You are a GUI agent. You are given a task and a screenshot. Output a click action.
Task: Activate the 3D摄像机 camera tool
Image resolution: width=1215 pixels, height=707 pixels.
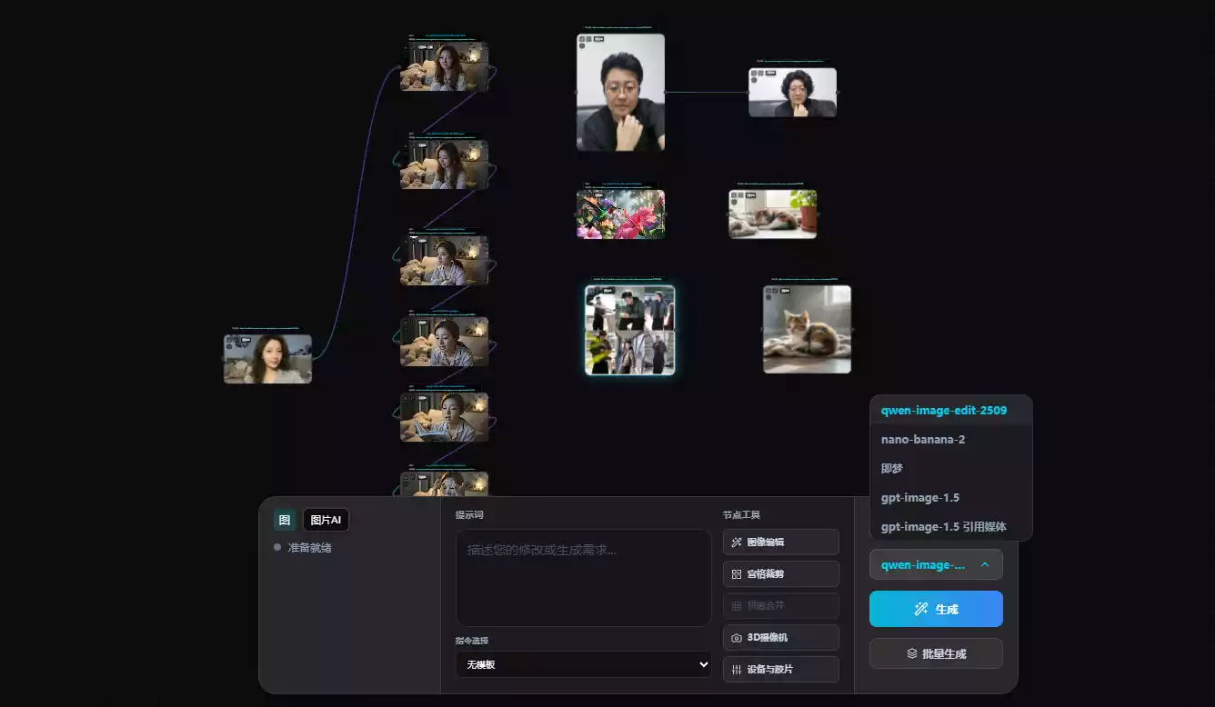pyautogui.click(x=780, y=637)
